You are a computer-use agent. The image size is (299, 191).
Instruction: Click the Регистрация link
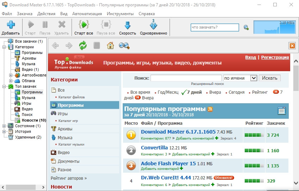(275, 57)
